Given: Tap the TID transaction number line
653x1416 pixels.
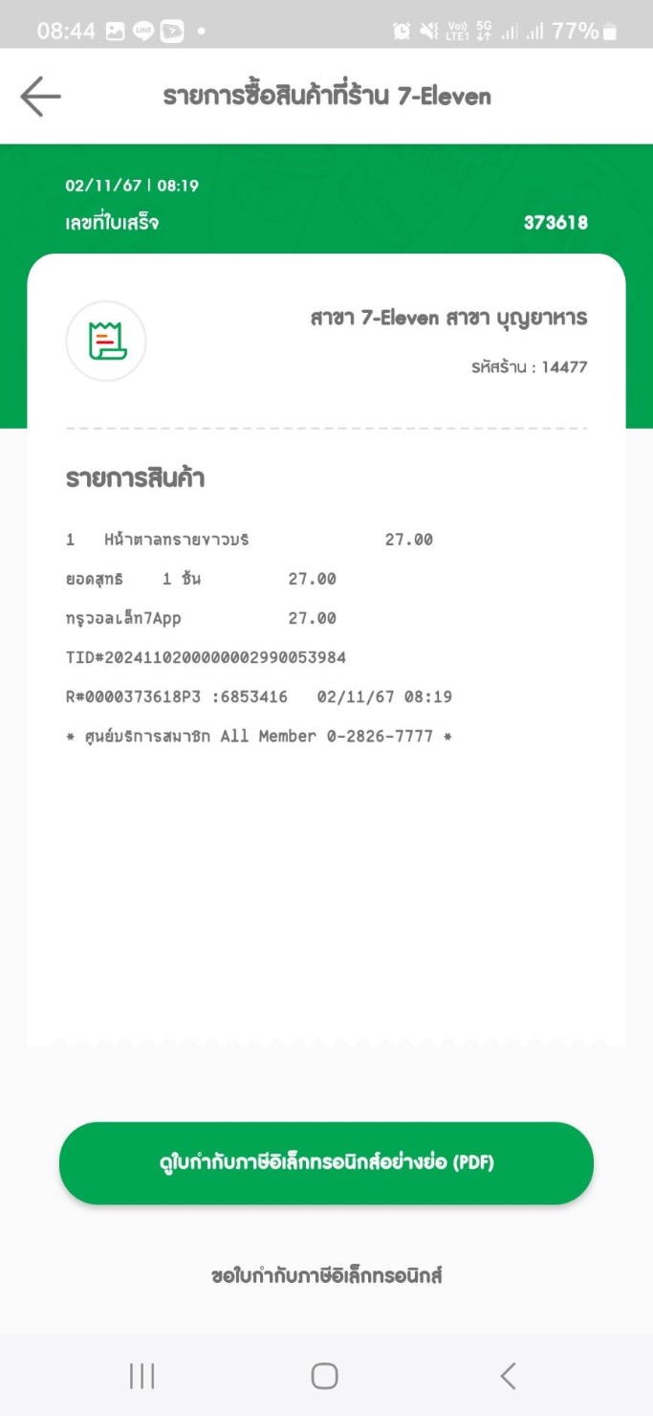Looking at the screenshot, I should pos(206,658).
